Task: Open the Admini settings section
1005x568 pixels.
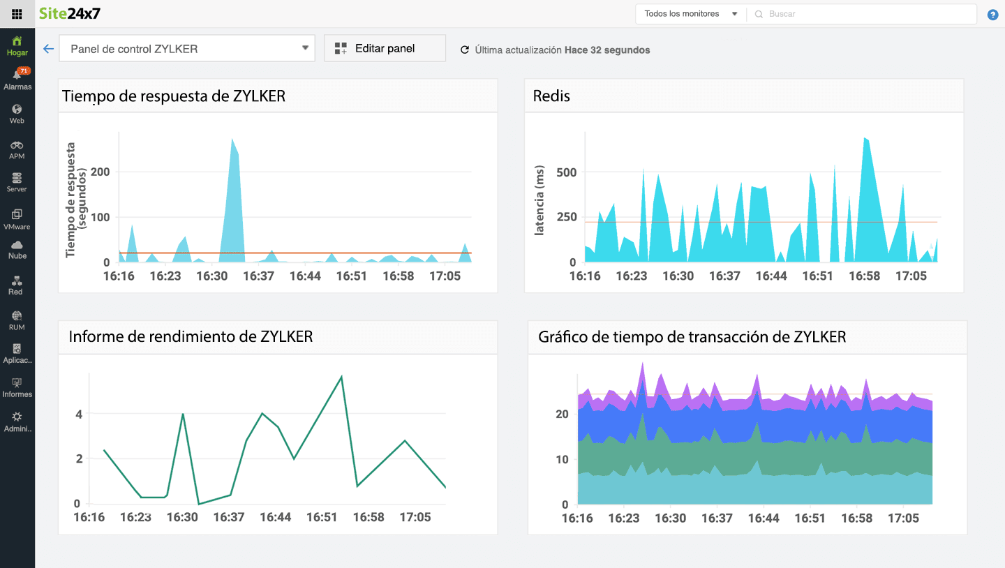Action: coord(17,421)
